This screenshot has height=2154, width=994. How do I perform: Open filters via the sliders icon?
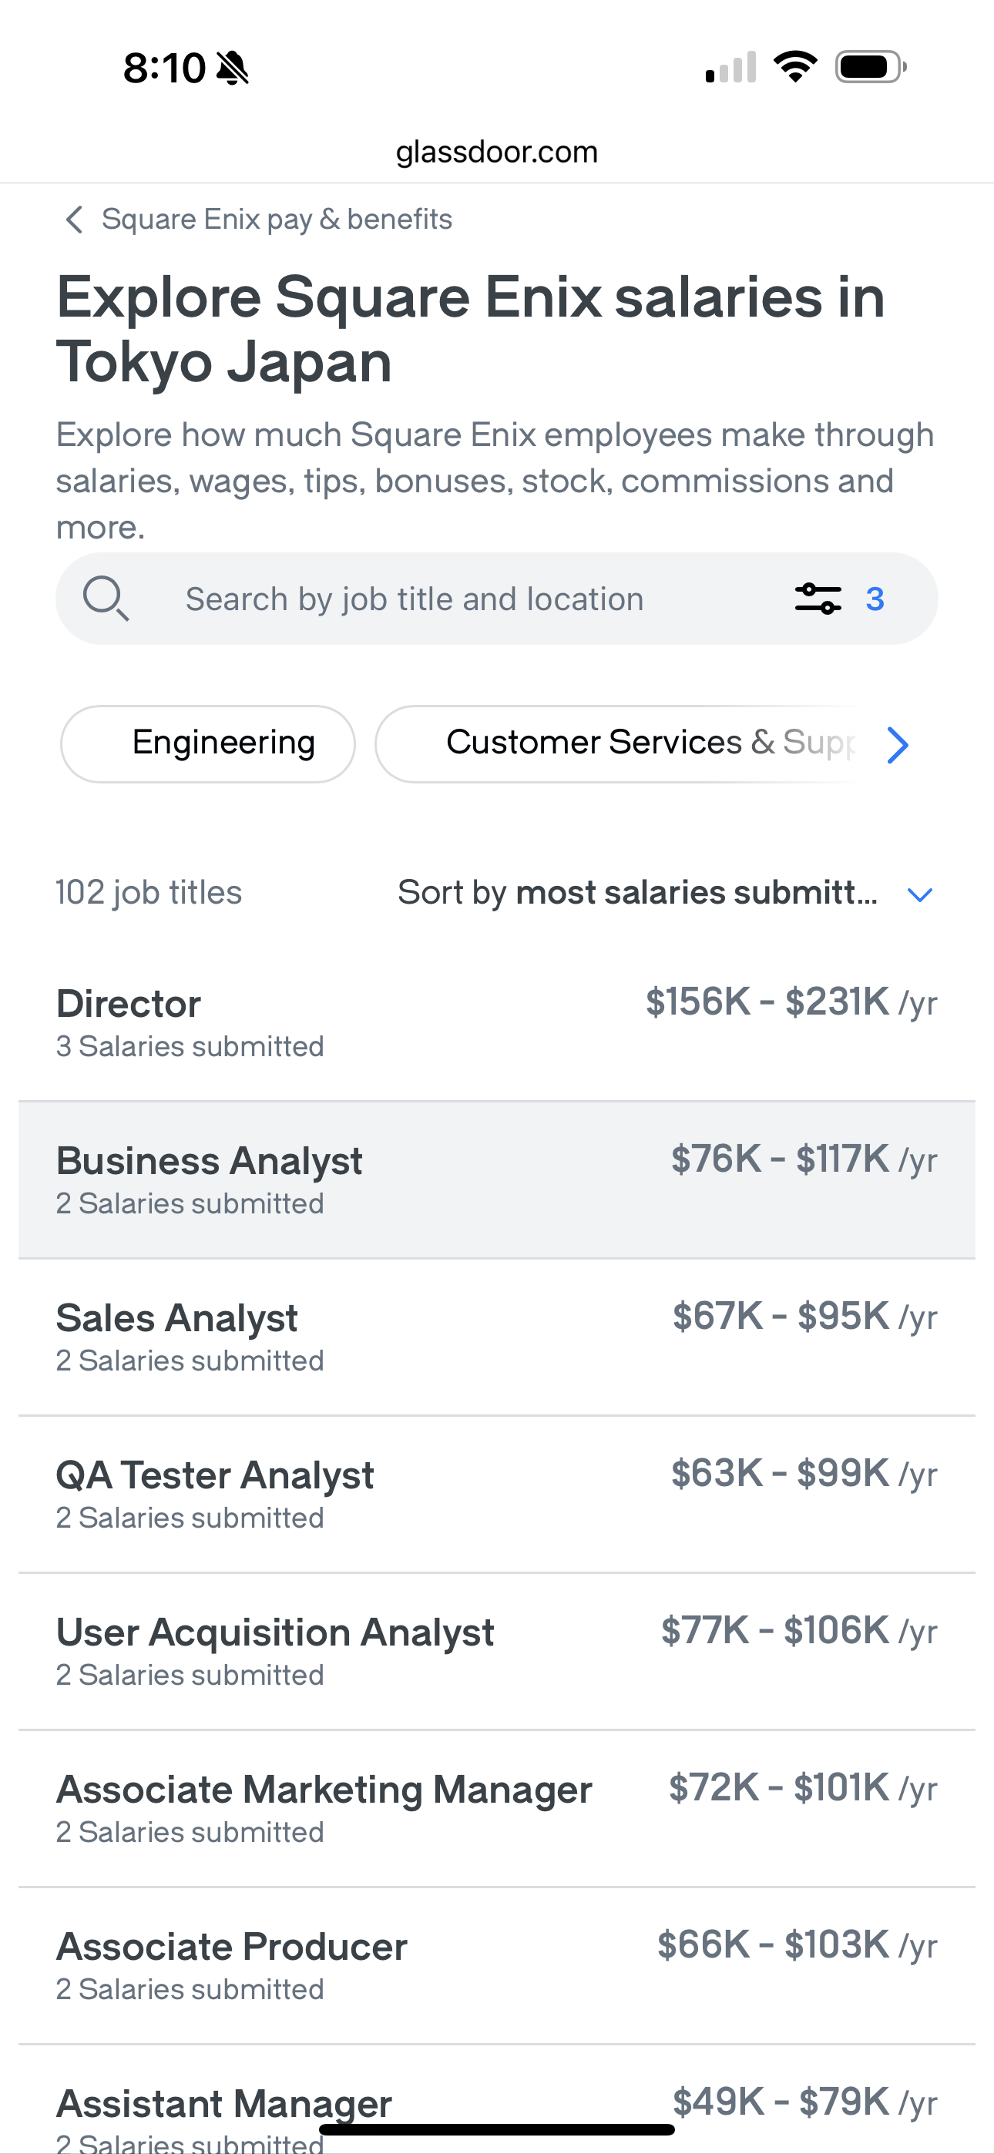click(818, 599)
